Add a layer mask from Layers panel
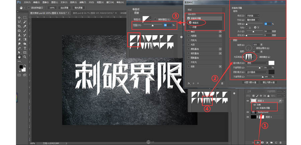The image size is (301, 145). coord(262,143)
